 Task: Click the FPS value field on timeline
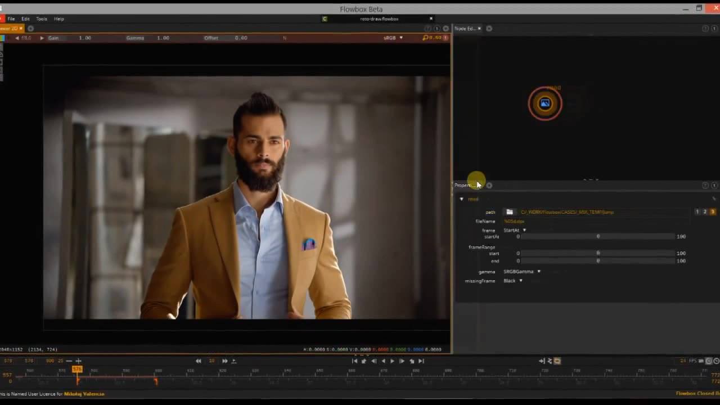pyautogui.click(x=683, y=361)
